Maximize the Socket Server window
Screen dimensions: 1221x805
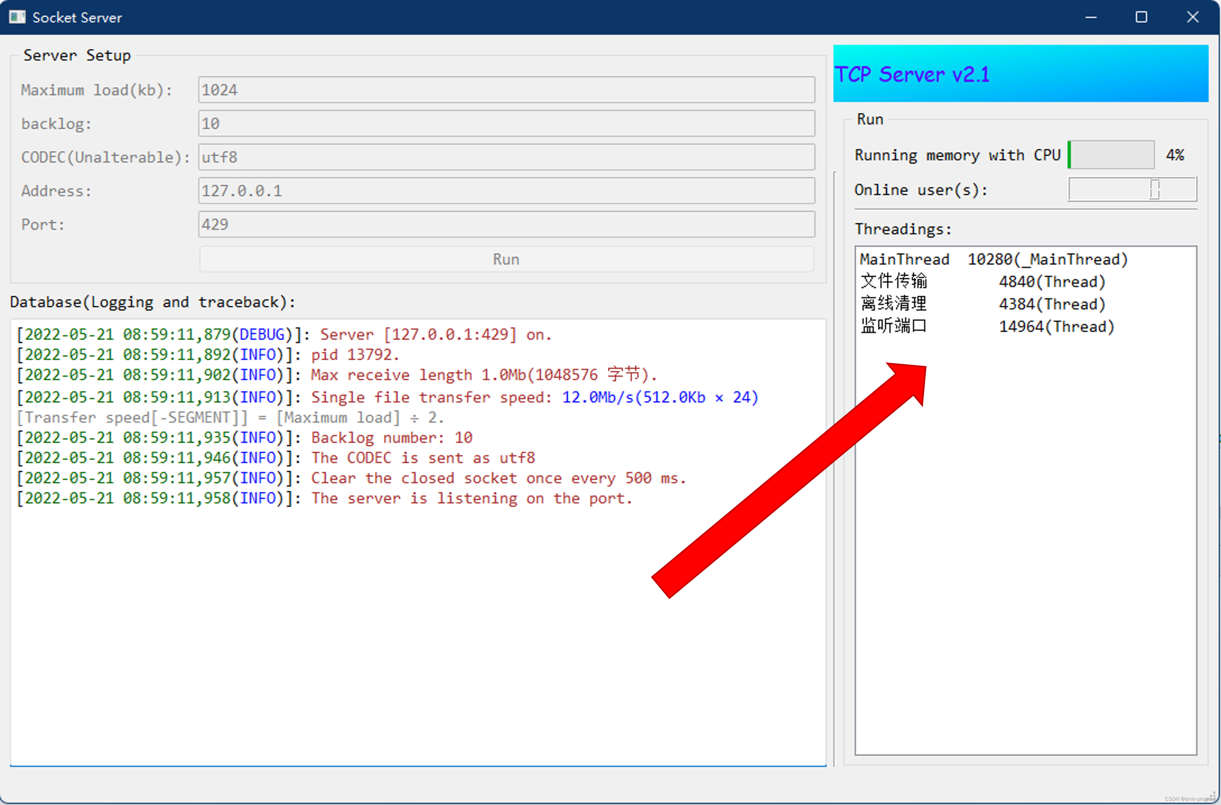[1141, 18]
